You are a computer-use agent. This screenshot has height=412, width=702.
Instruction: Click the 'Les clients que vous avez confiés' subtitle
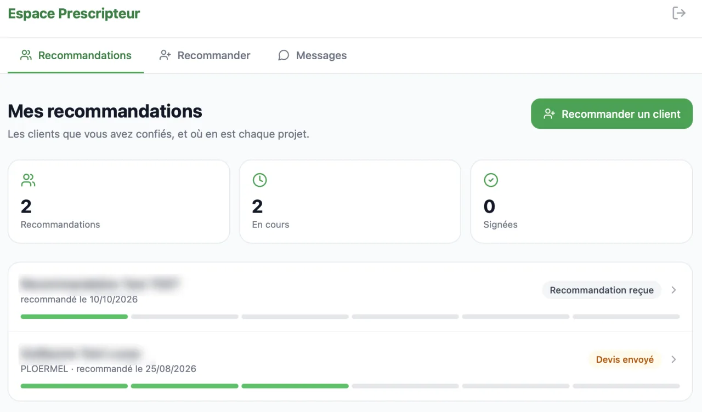click(x=158, y=134)
